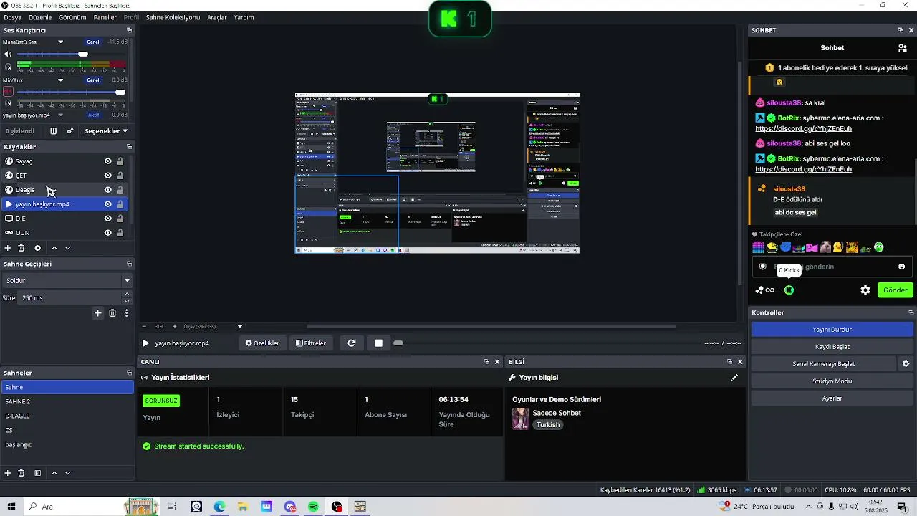917x516 pixels.
Task: Open the Paneller menu
Action: 105,17
